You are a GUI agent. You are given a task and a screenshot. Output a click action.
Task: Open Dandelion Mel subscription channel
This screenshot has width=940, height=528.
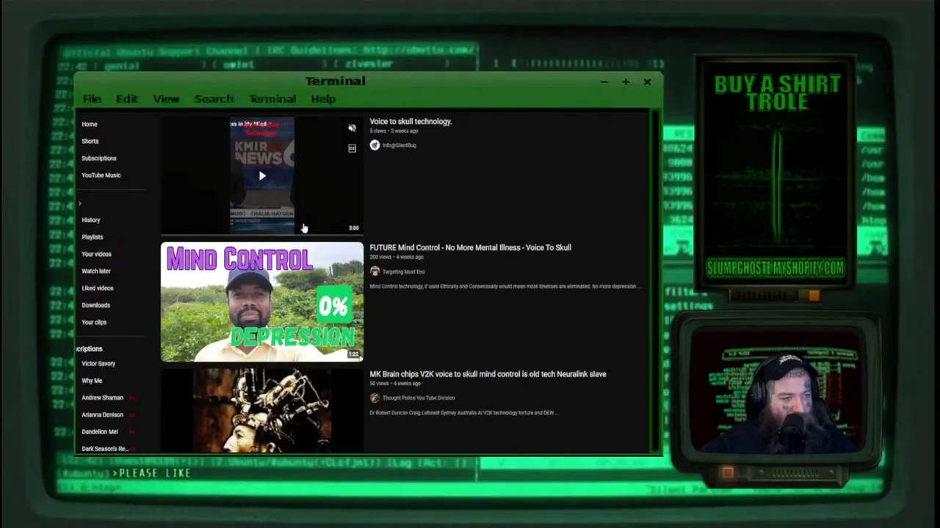100,432
